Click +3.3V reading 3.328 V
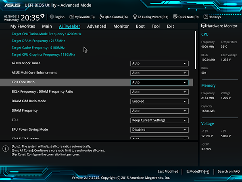 (x=206, y=149)
